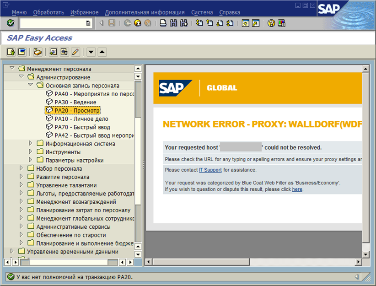
Task: Click the status bar success checkmark icon
Action: click(11, 277)
